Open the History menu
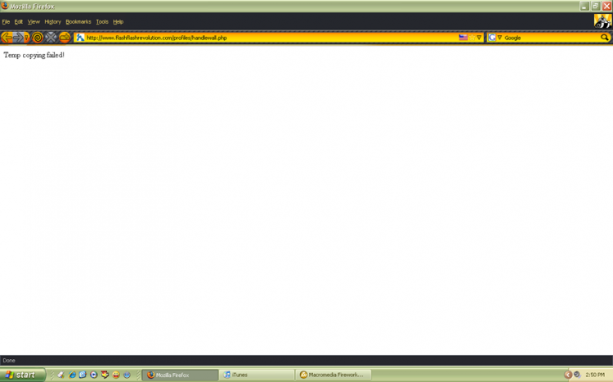 click(x=53, y=22)
